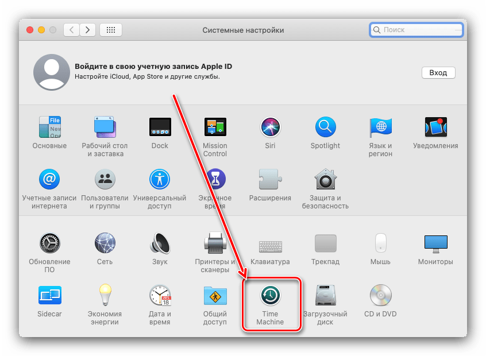
Task: Show all preferences with grid button
Action: [x=110, y=30]
